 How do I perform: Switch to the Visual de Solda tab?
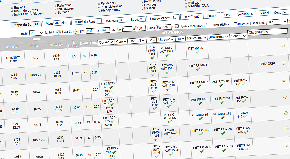click(x=56, y=23)
